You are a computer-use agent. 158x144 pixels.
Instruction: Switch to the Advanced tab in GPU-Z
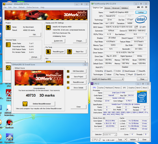point(116,8)
